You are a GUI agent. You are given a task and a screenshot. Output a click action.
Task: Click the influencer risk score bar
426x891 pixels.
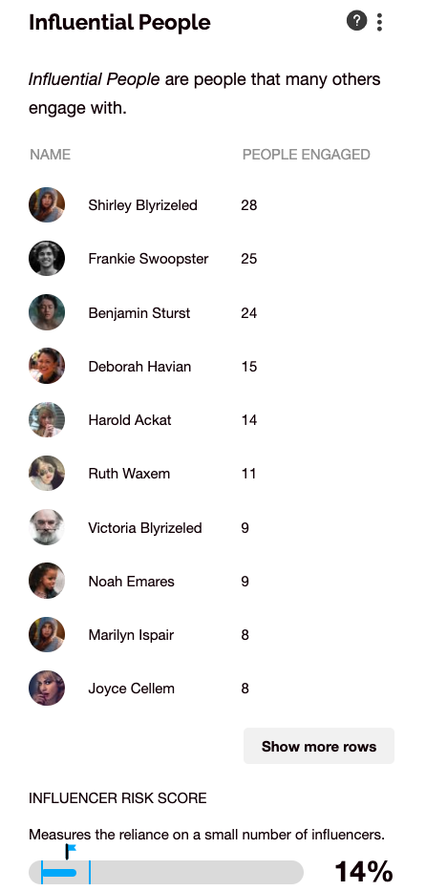[x=166, y=872]
